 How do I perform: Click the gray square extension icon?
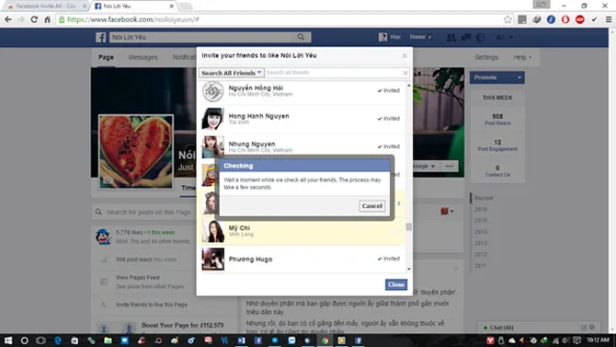[522, 19]
